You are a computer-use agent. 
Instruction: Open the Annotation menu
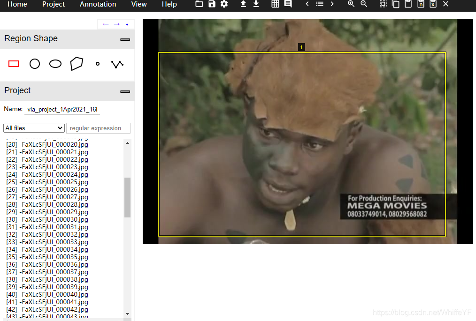pos(98,4)
